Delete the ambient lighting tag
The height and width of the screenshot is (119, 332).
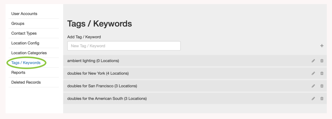tap(322, 61)
